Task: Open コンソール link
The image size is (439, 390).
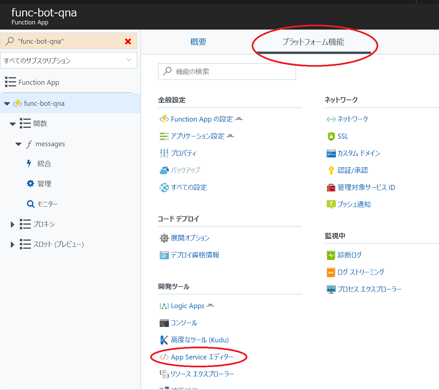Action: point(184,323)
